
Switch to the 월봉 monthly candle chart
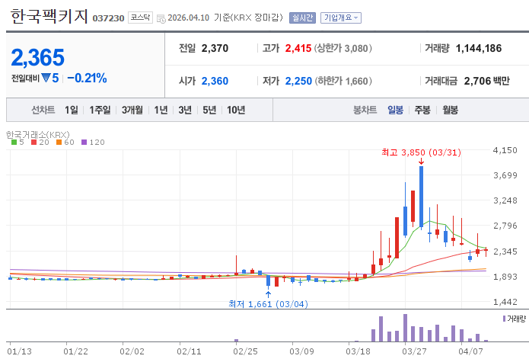(x=450, y=110)
